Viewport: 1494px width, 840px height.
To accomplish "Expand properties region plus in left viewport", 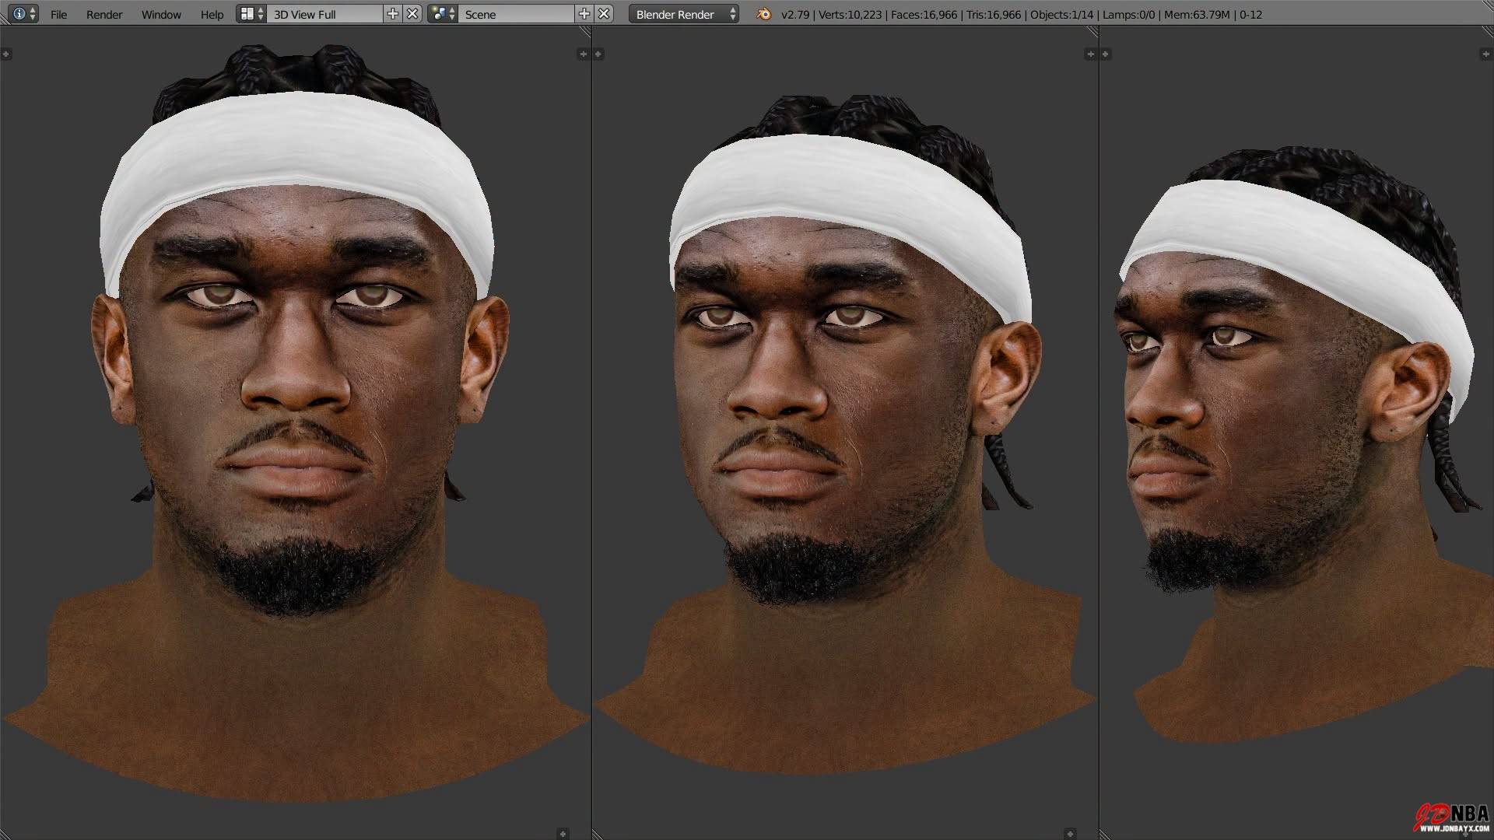I will coord(583,54).
